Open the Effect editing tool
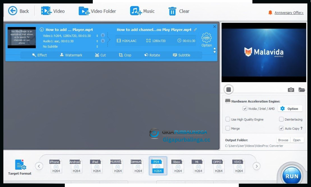 pos(39,55)
